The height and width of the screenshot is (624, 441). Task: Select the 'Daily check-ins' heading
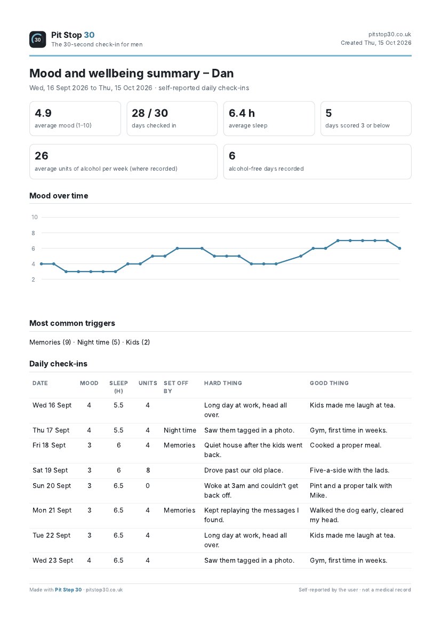58,364
